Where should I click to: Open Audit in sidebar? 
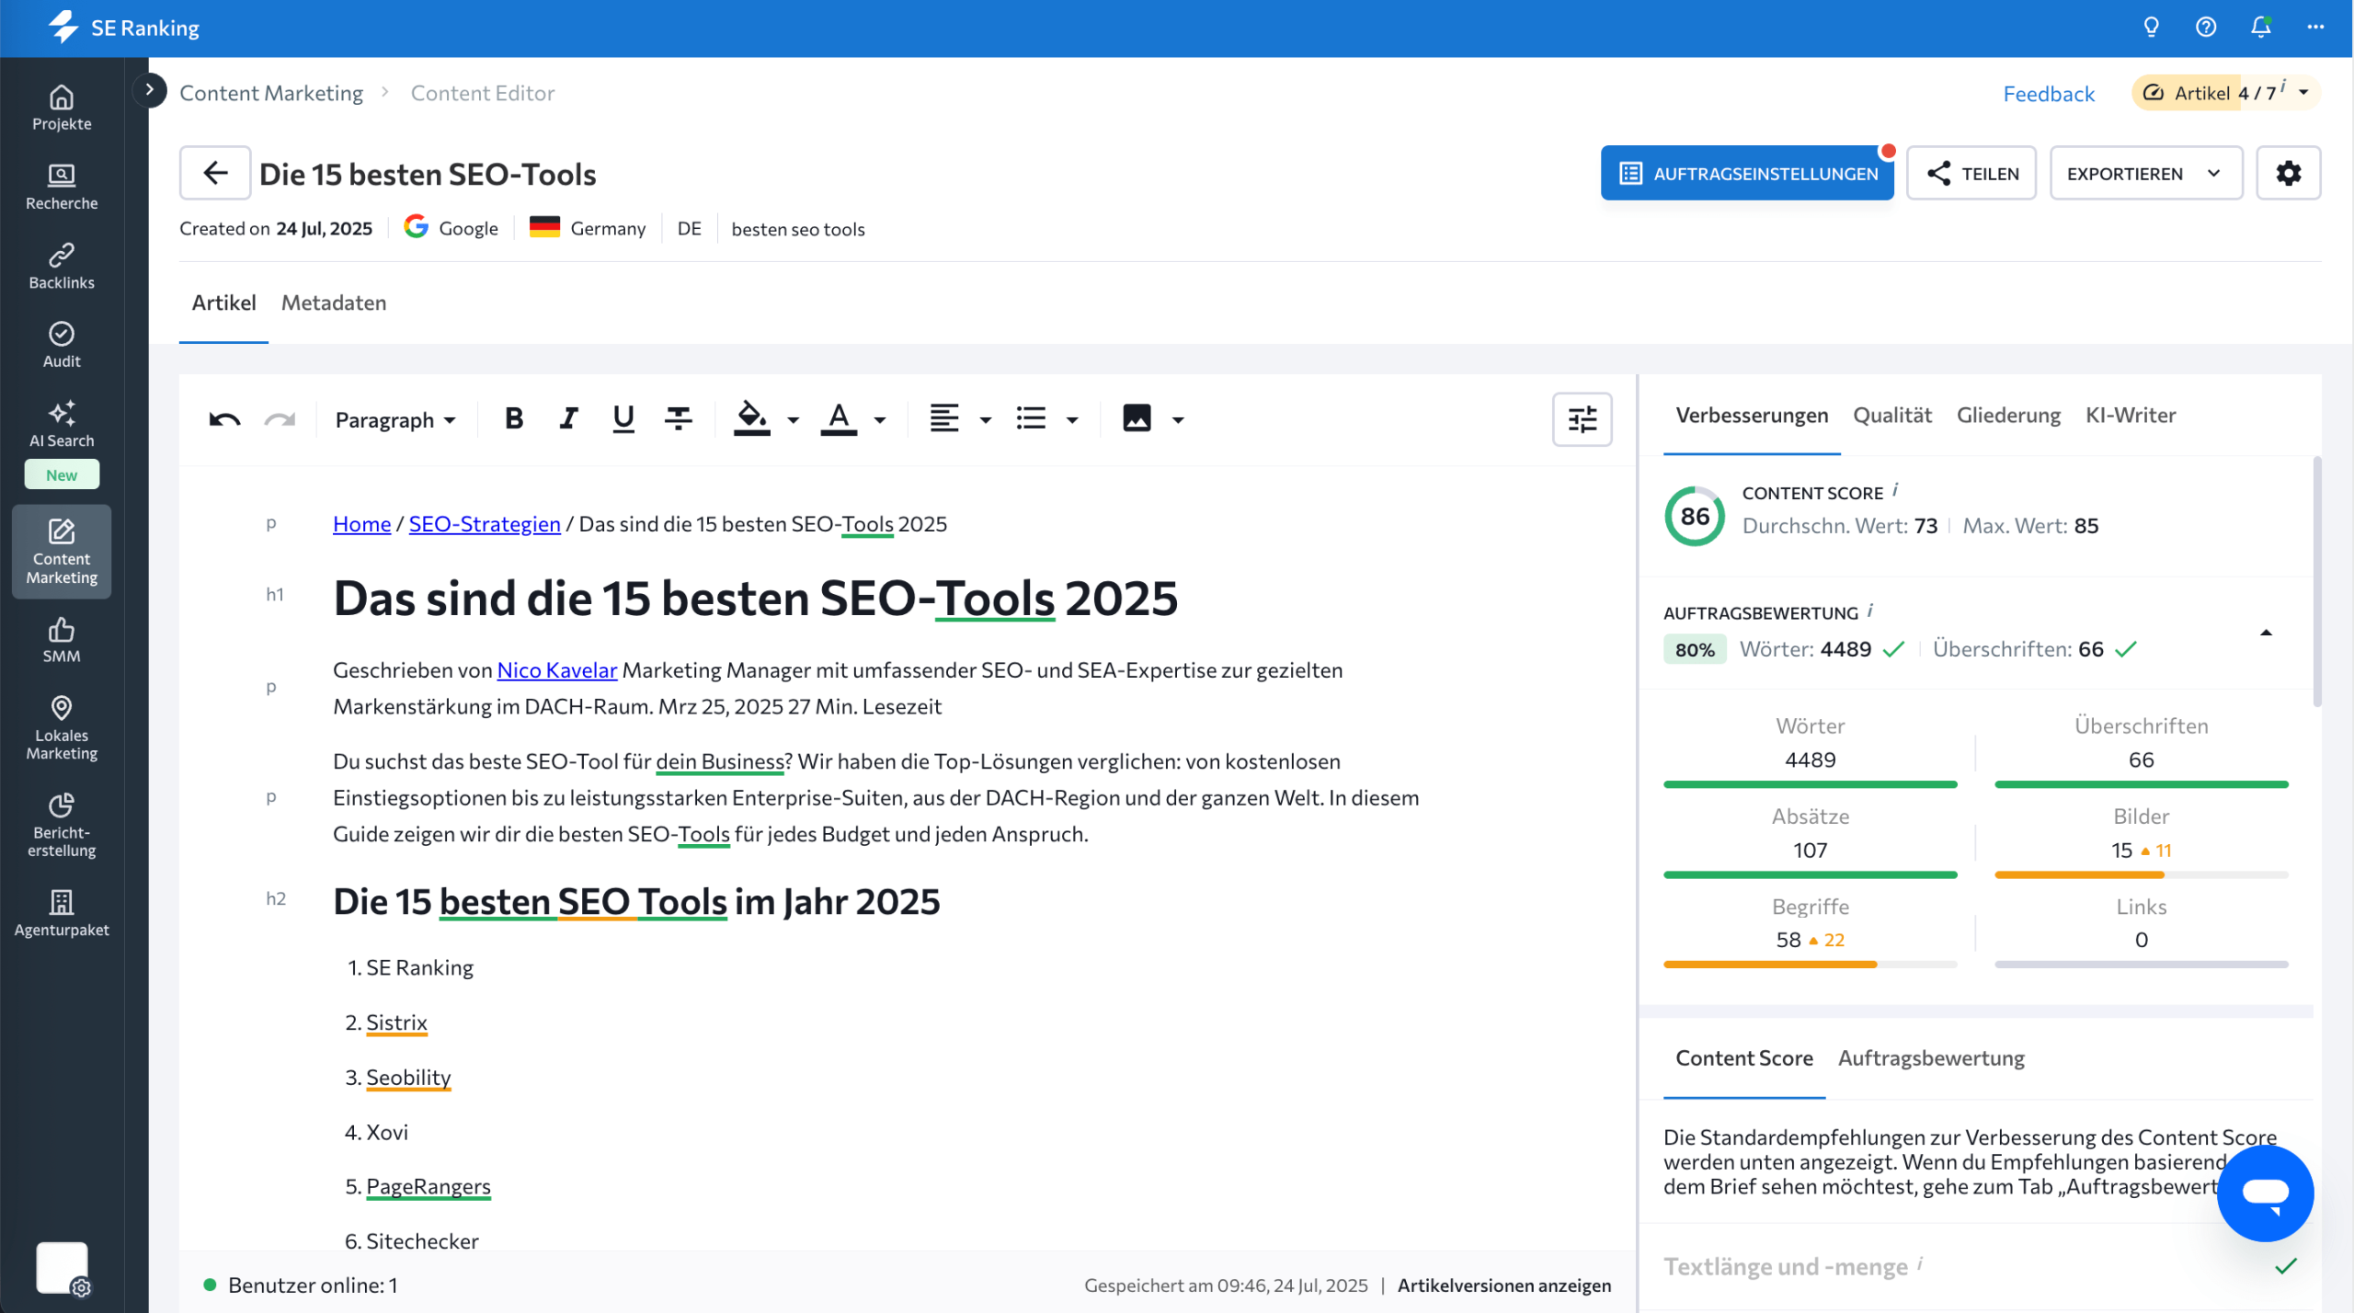[x=62, y=346]
